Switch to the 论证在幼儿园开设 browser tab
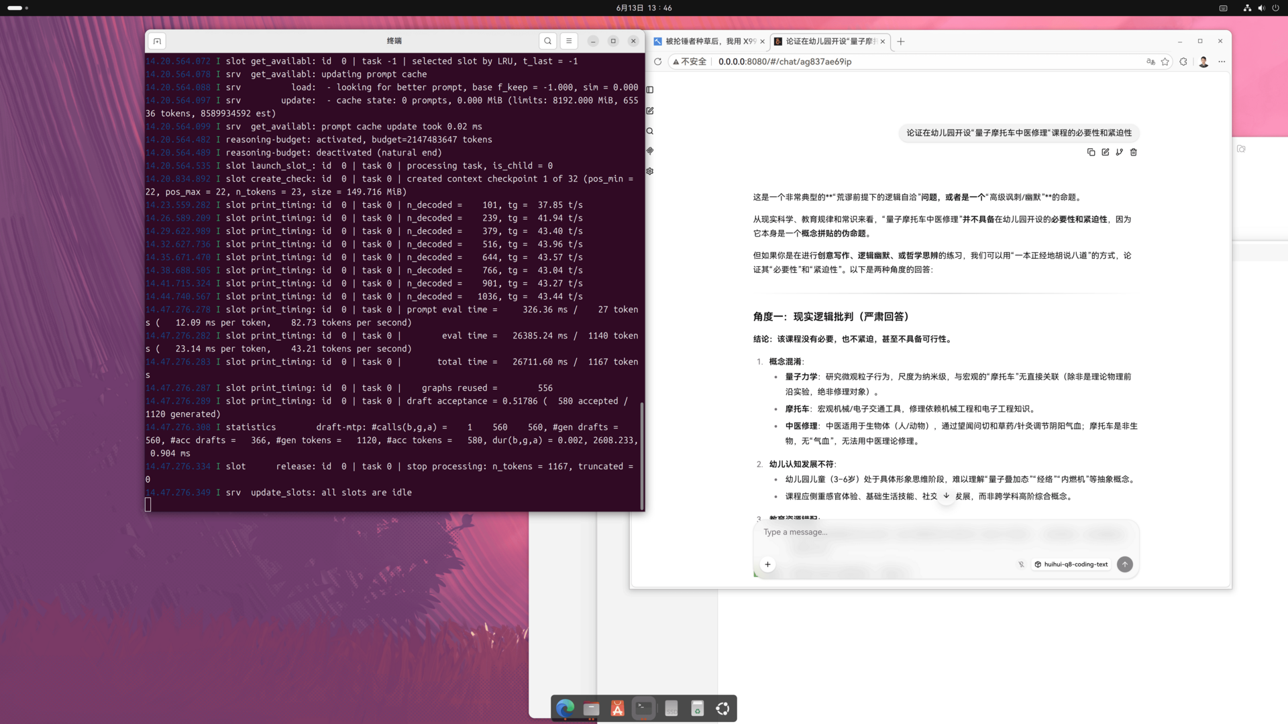1288x724 pixels. click(x=830, y=42)
